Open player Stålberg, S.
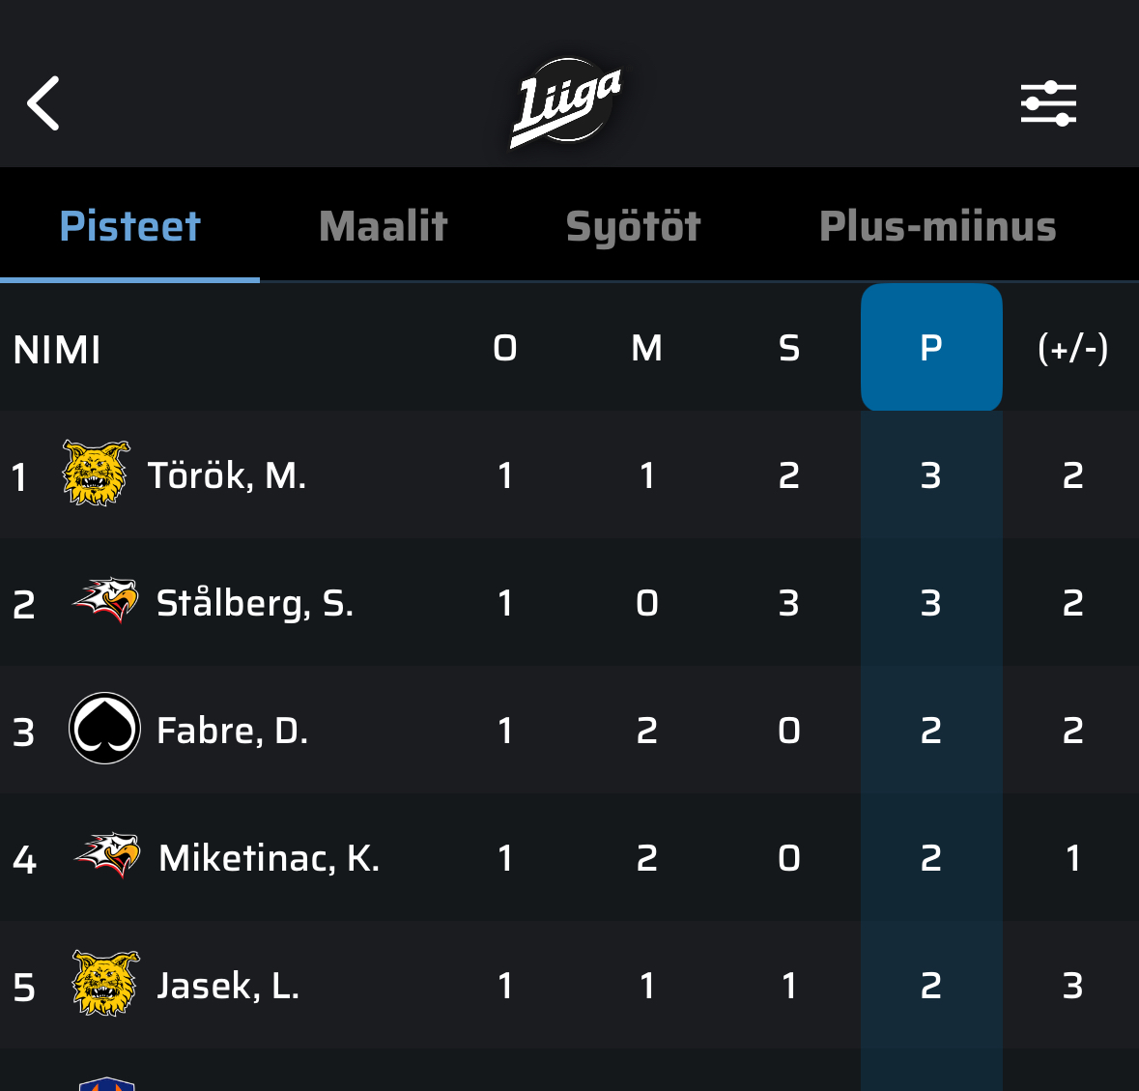The height and width of the screenshot is (1091, 1139). click(255, 604)
